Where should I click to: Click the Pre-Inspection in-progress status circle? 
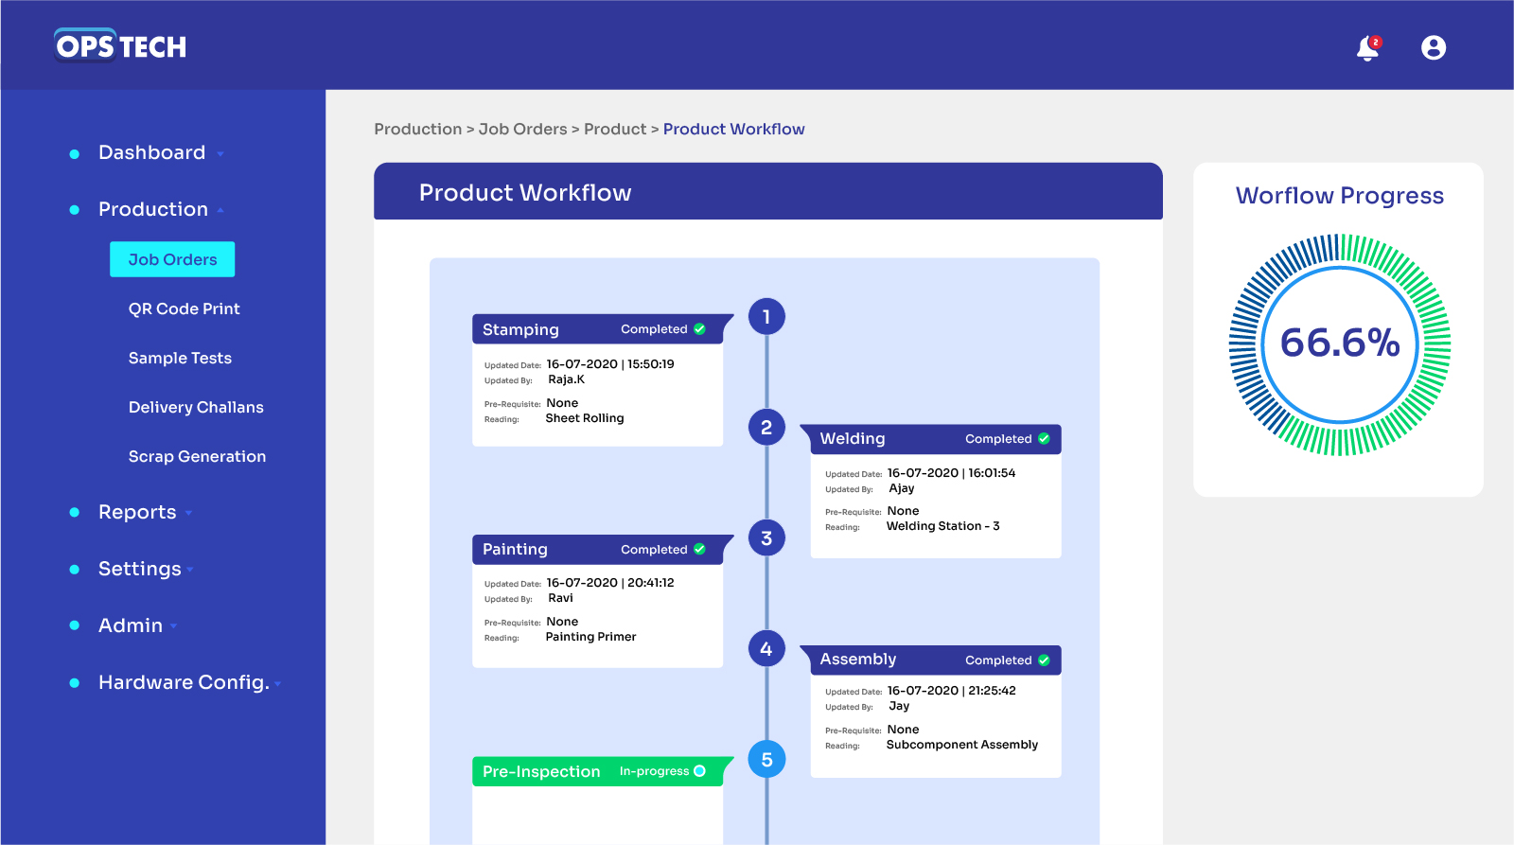click(700, 771)
